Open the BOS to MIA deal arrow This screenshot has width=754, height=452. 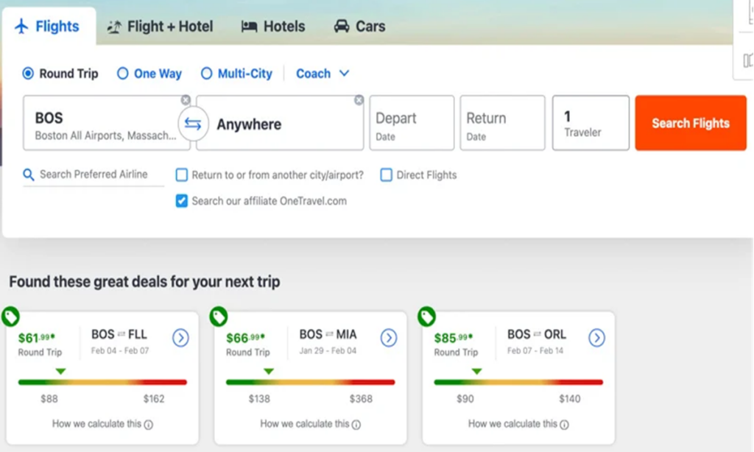click(389, 338)
